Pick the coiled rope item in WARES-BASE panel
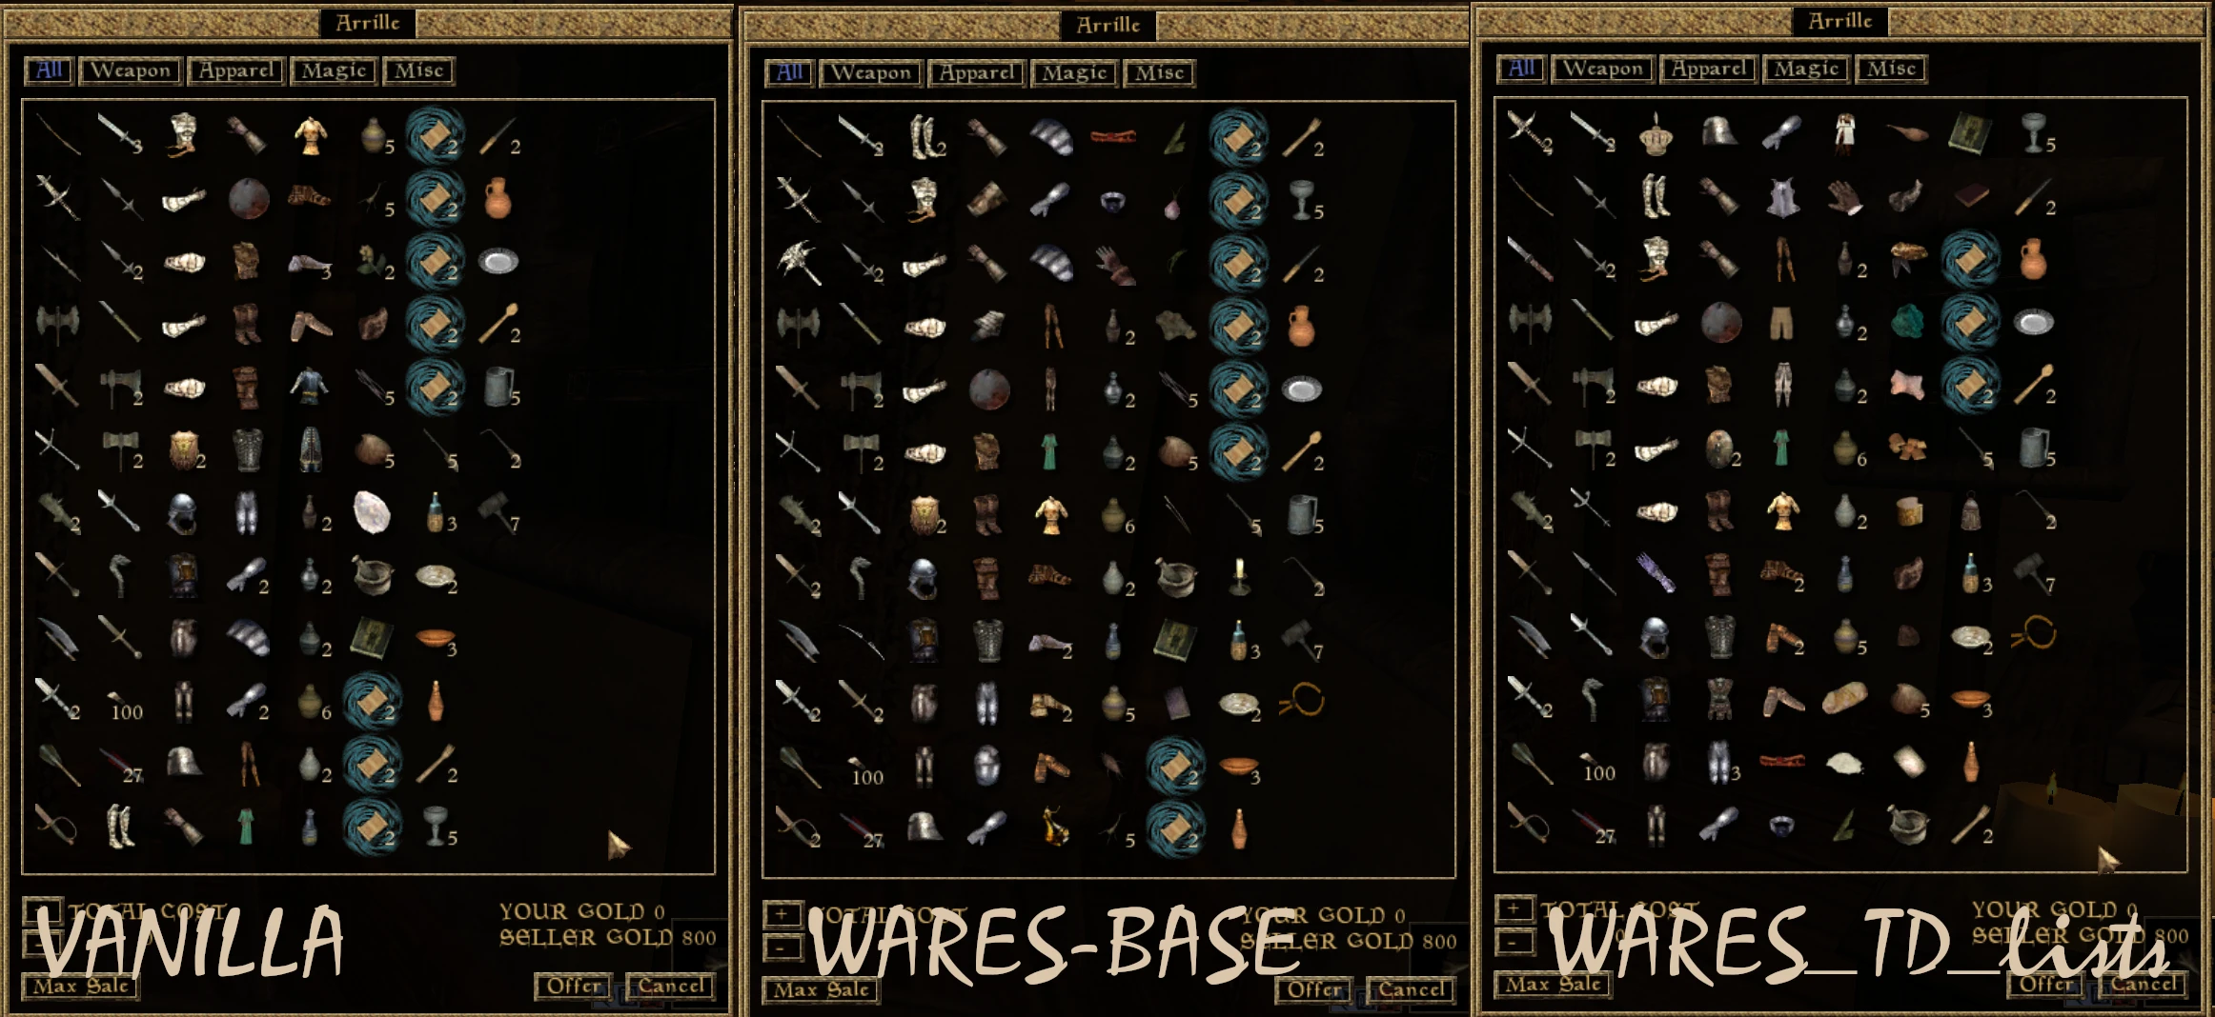This screenshot has width=2215, height=1017. pyautogui.click(x=1302, y=701)
